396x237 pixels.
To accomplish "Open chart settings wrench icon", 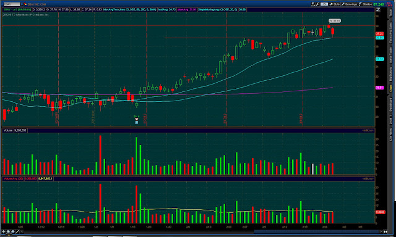I will [x=317, y=4].
